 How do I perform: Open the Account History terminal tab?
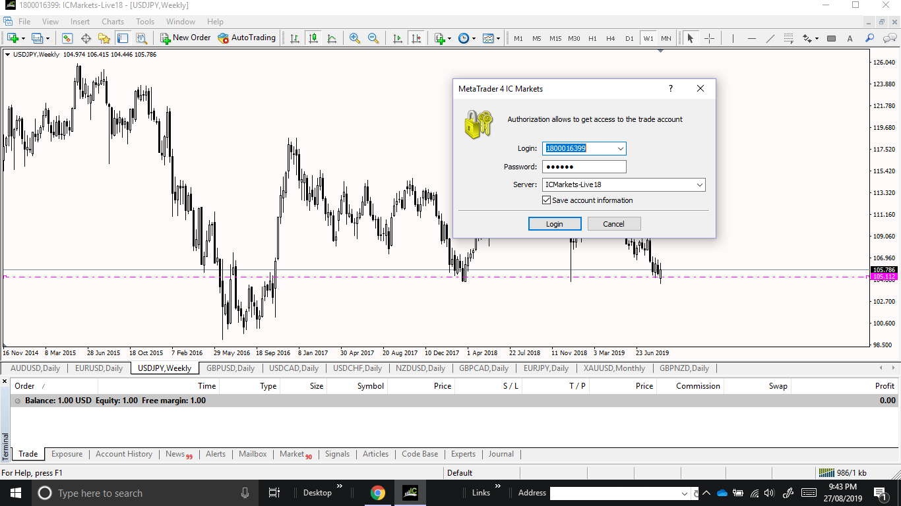coord(124,454)
